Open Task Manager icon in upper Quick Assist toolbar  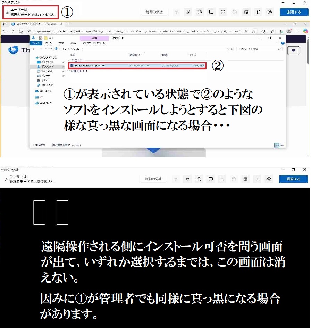(246, 12)
